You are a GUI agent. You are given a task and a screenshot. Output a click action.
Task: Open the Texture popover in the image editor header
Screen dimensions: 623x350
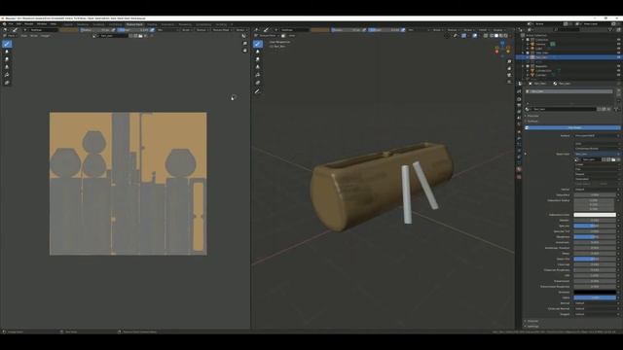202,30
